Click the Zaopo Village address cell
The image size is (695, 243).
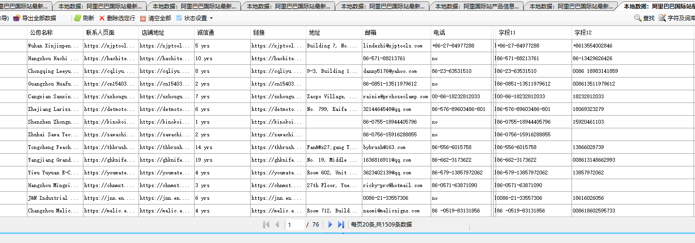(334, 97)
